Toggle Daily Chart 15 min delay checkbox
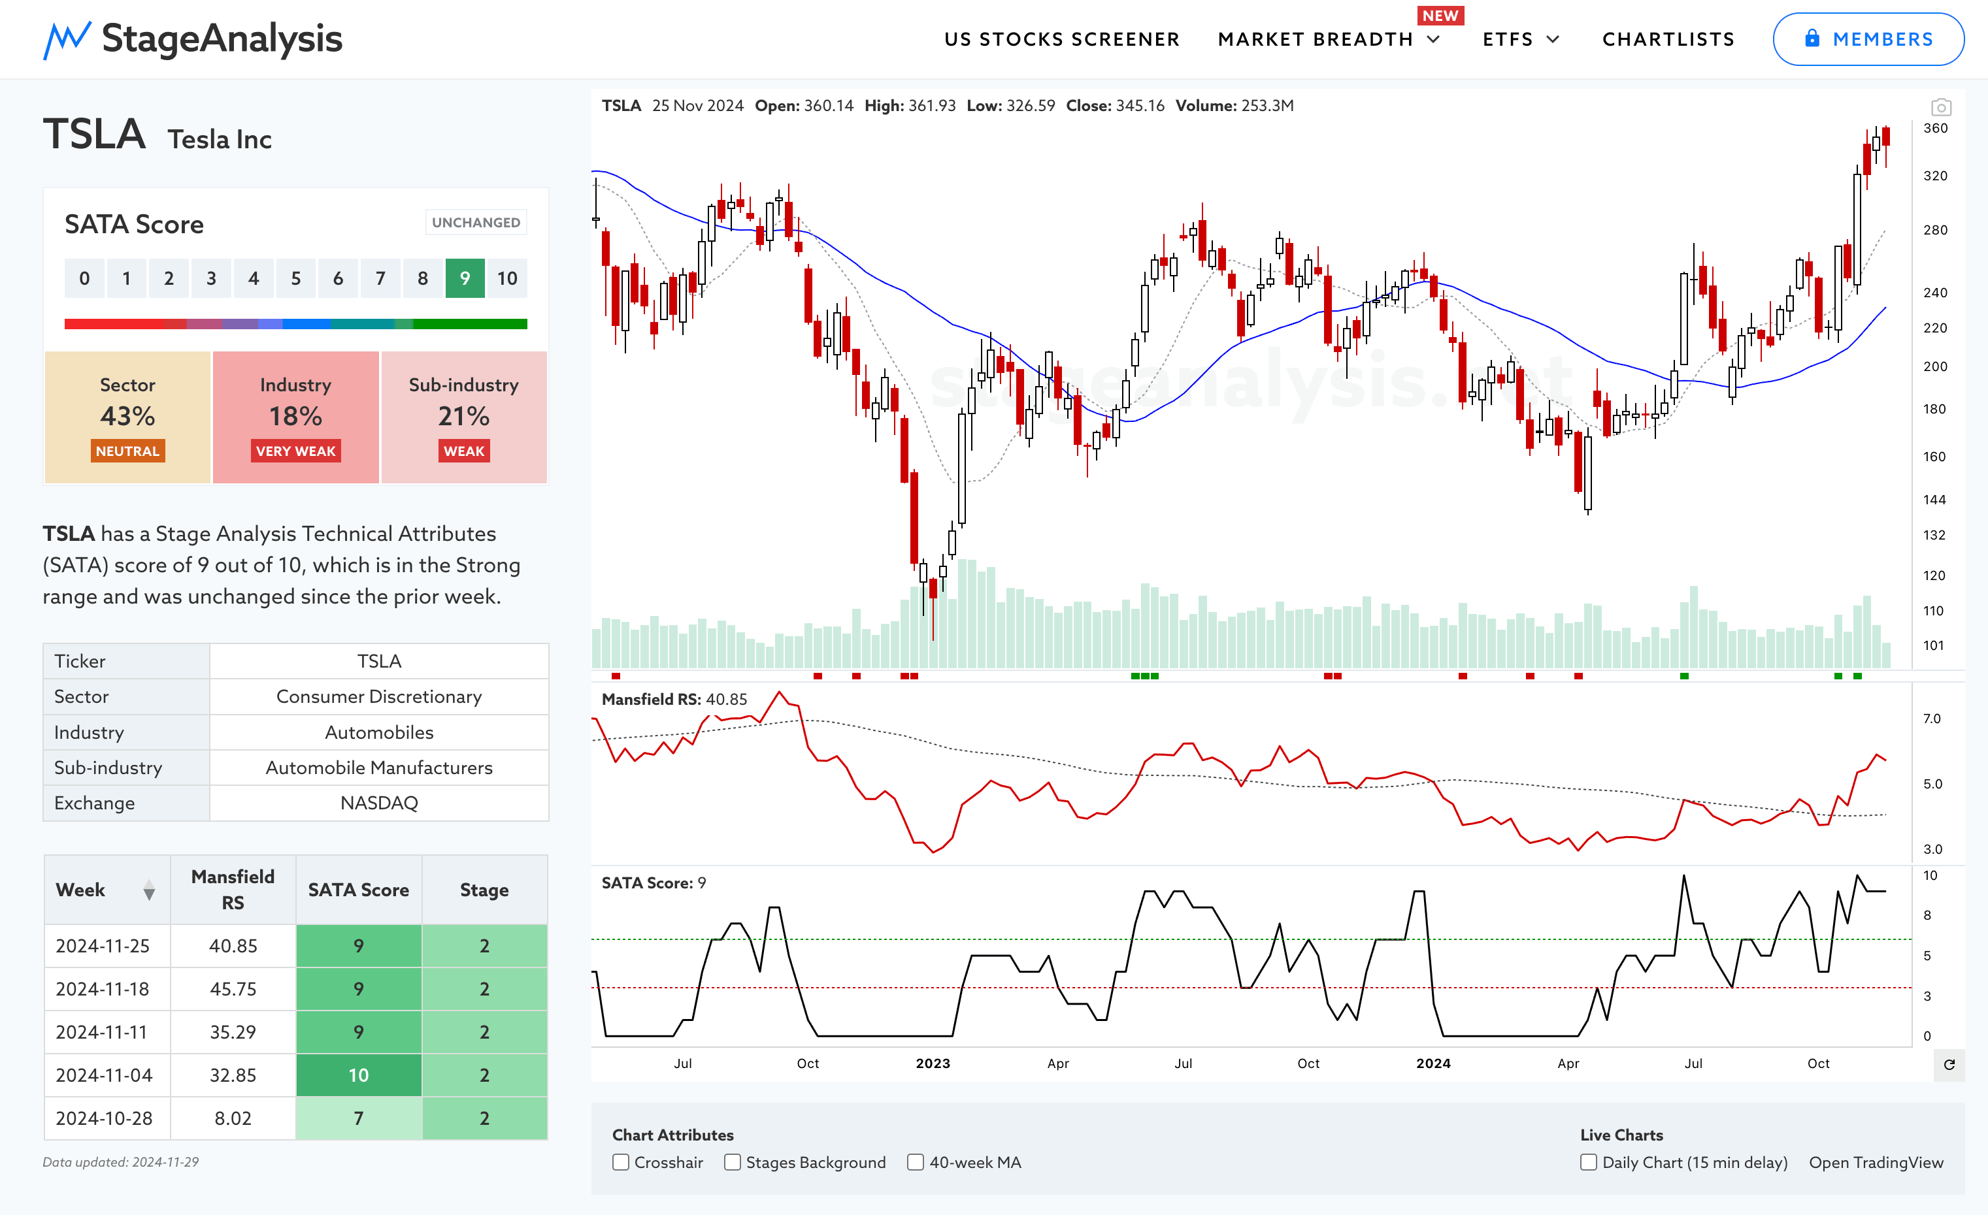The height and width of the screenshot is (1215, 1988). pyautogui.click(x=1589, y=1162)
